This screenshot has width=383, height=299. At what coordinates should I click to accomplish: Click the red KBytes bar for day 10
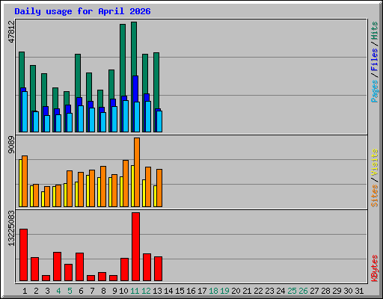(x=124, y=269)
